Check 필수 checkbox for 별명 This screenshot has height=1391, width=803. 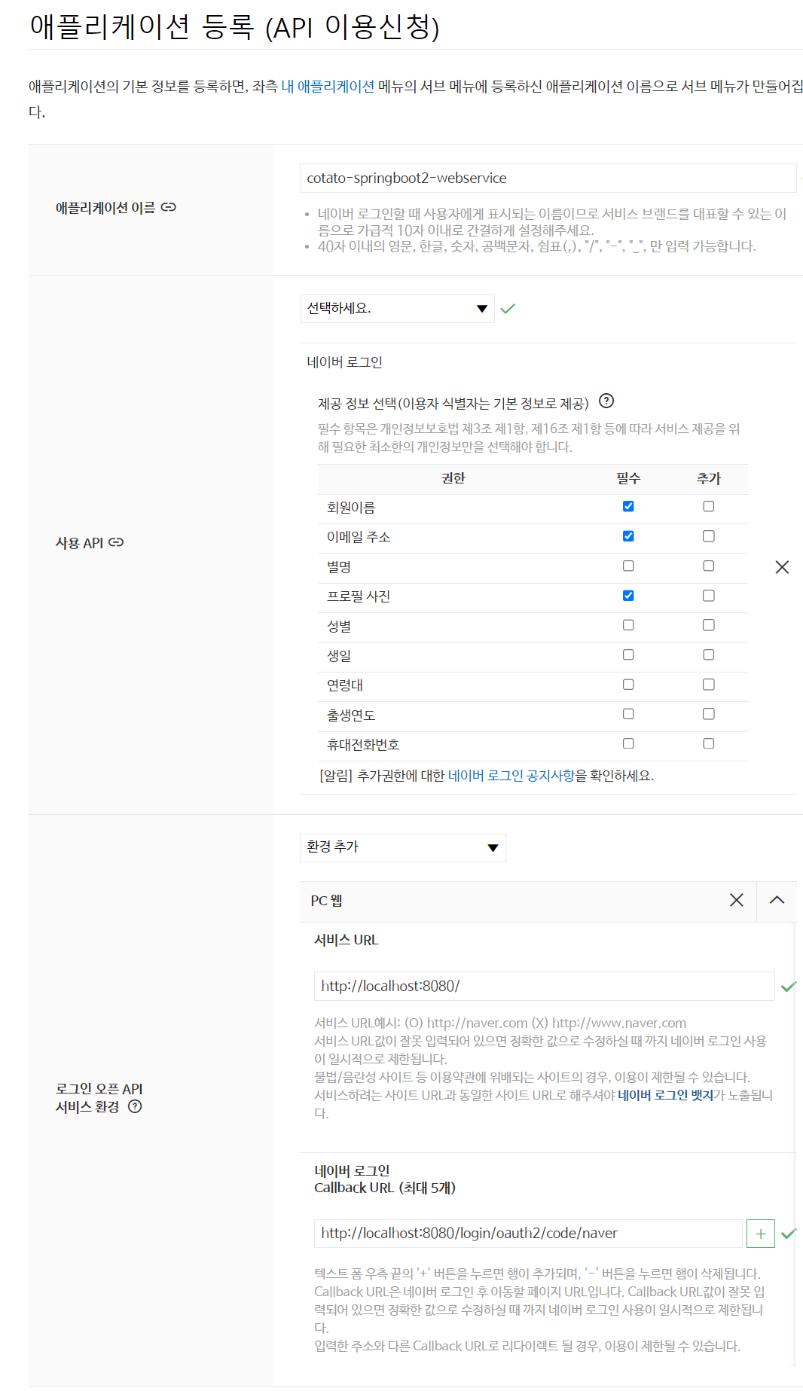628,566
